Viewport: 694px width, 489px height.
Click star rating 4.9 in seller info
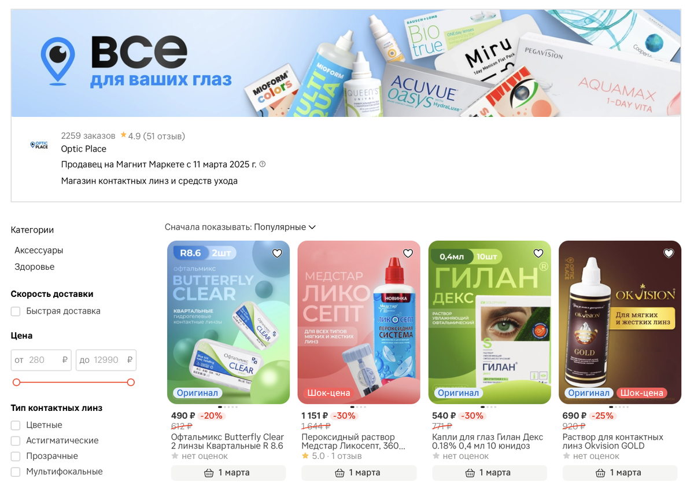[x=130, y=136]
